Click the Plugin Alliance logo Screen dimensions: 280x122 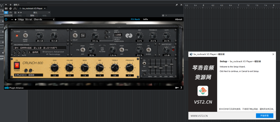14,88
